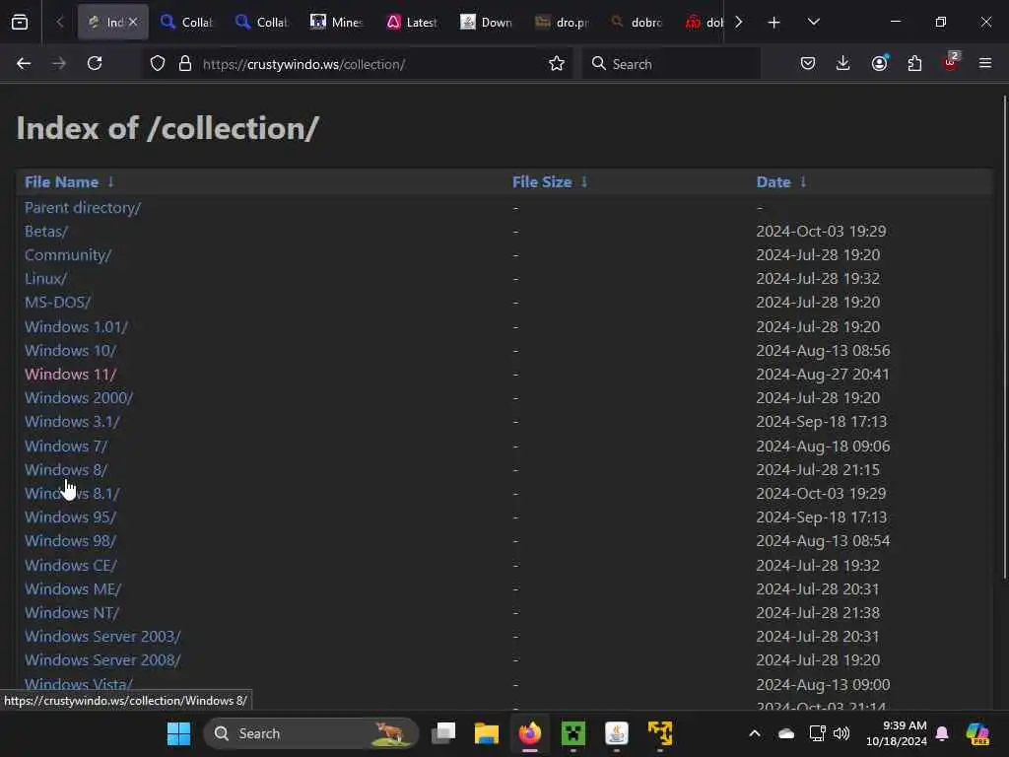Select the 2024-Sep-18 17:13 date for Windows 3.1
This screenshot has height=757, width=1009.
tap(821, 422)
